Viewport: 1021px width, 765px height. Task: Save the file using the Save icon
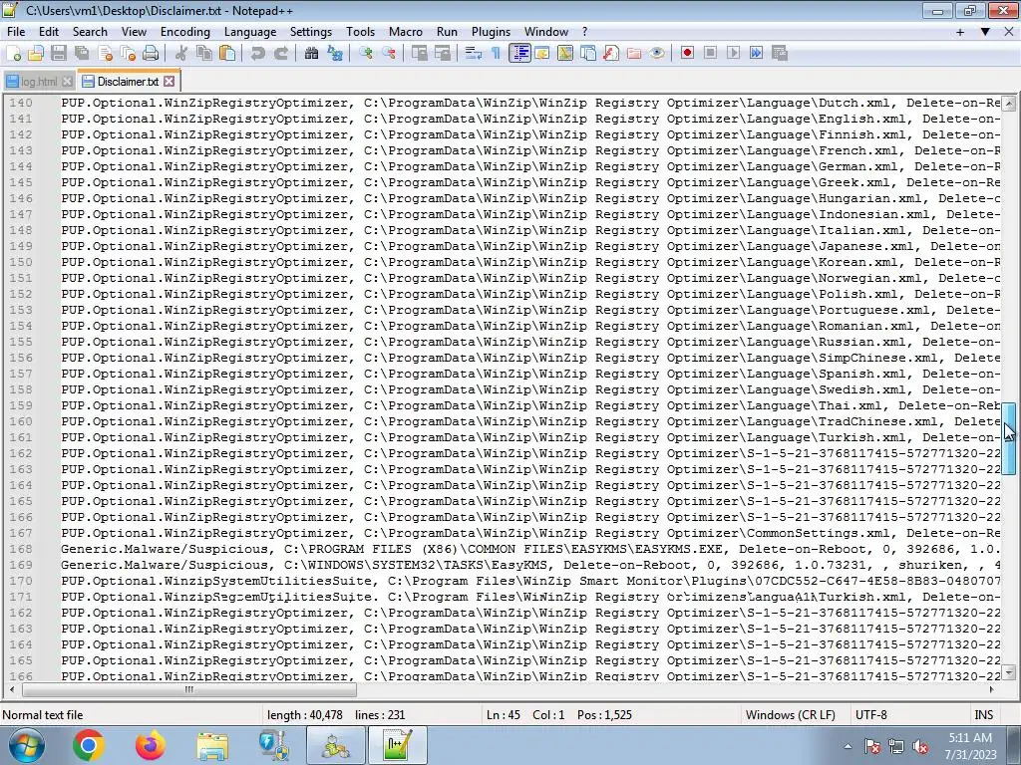59,54
